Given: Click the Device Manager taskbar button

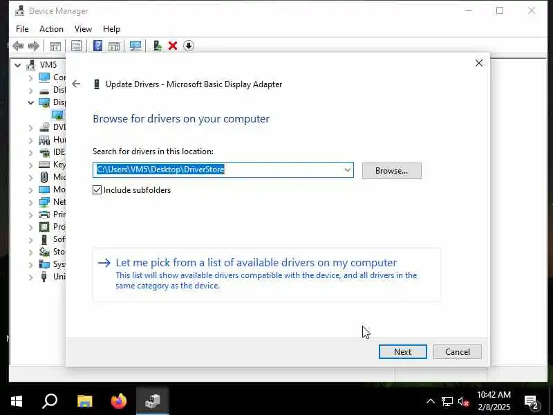Looking at the screenshot, I should pyautogui.click(x=153, y=401).
